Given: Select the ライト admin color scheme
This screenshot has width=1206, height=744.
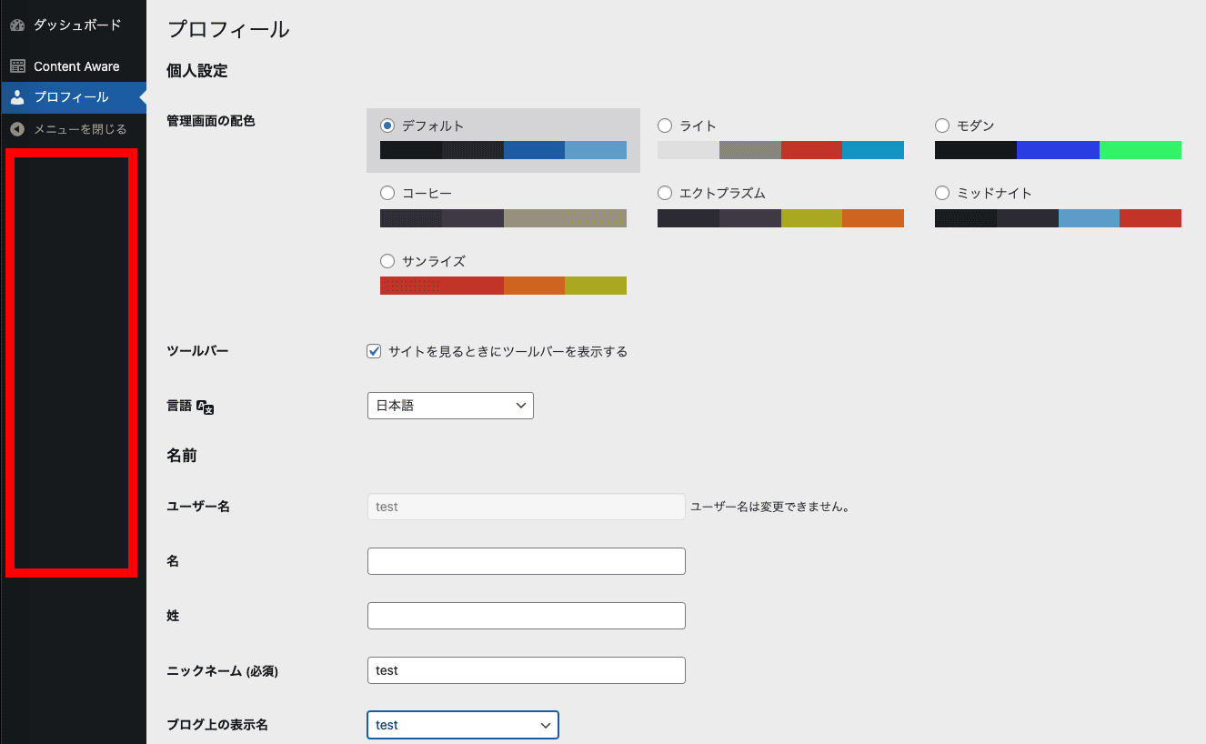Looking at the screenshot, I should pyautogui.click(x=664, y=126).
